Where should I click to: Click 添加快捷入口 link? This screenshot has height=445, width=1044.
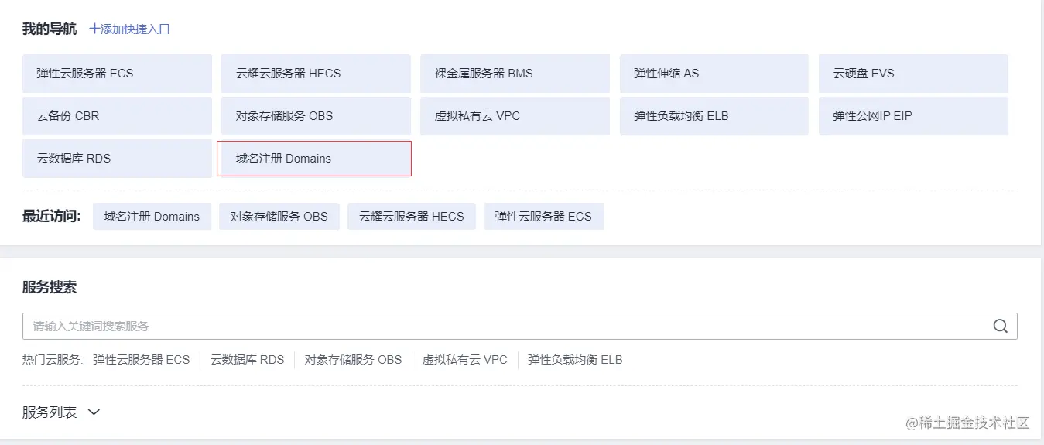tap(129, 29)
